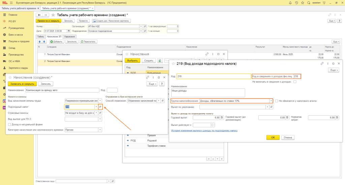This screenshot has height=185, width=345.
Task: Open История изменения вычета link
Action: coord(204,131)
